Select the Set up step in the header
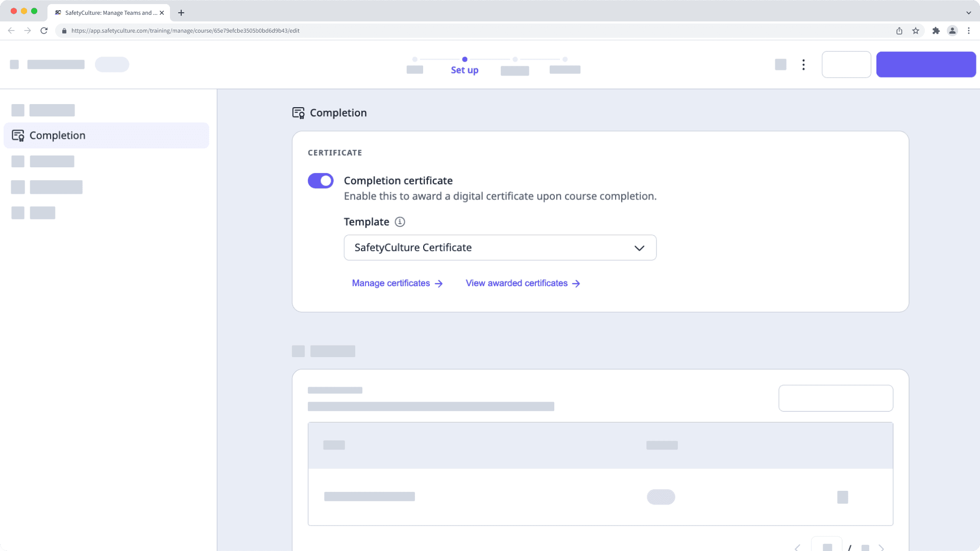 point(464,70)
